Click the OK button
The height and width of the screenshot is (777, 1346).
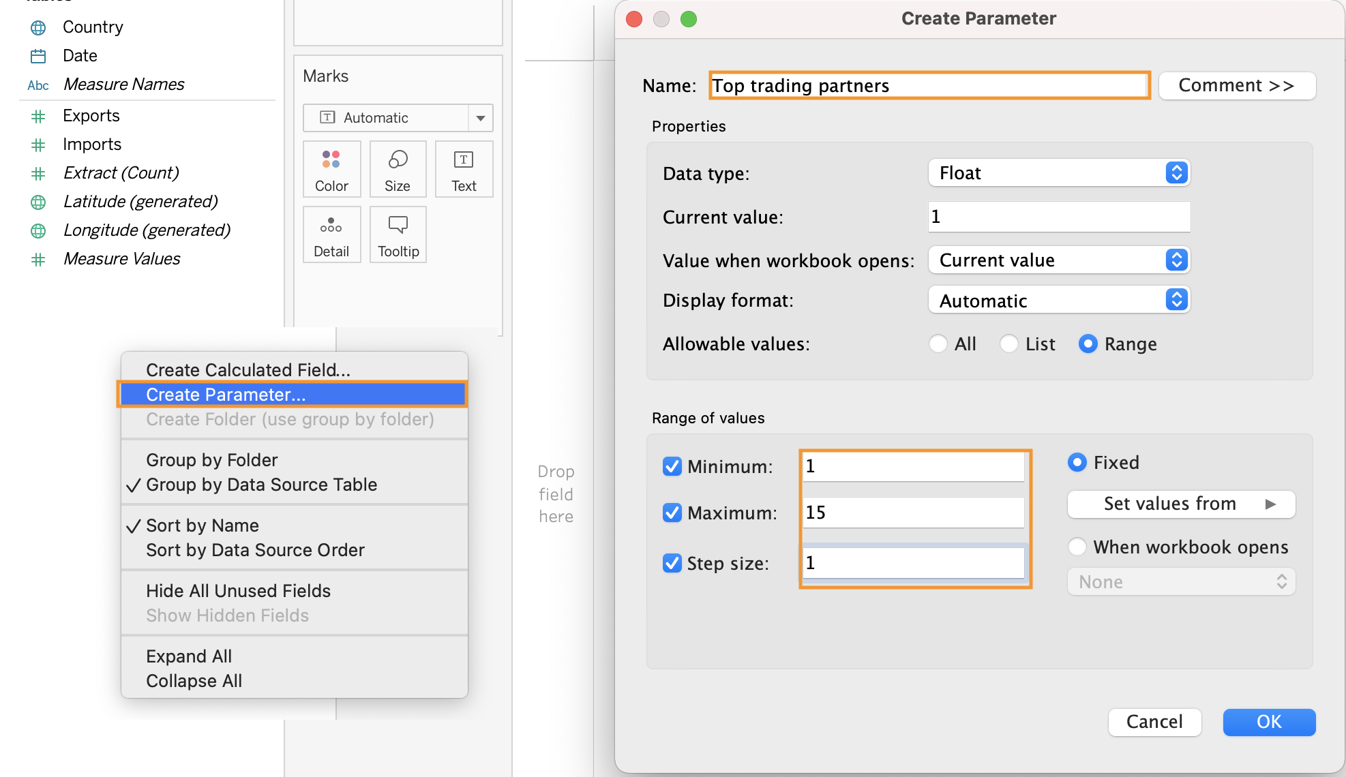click(1269, 722)
